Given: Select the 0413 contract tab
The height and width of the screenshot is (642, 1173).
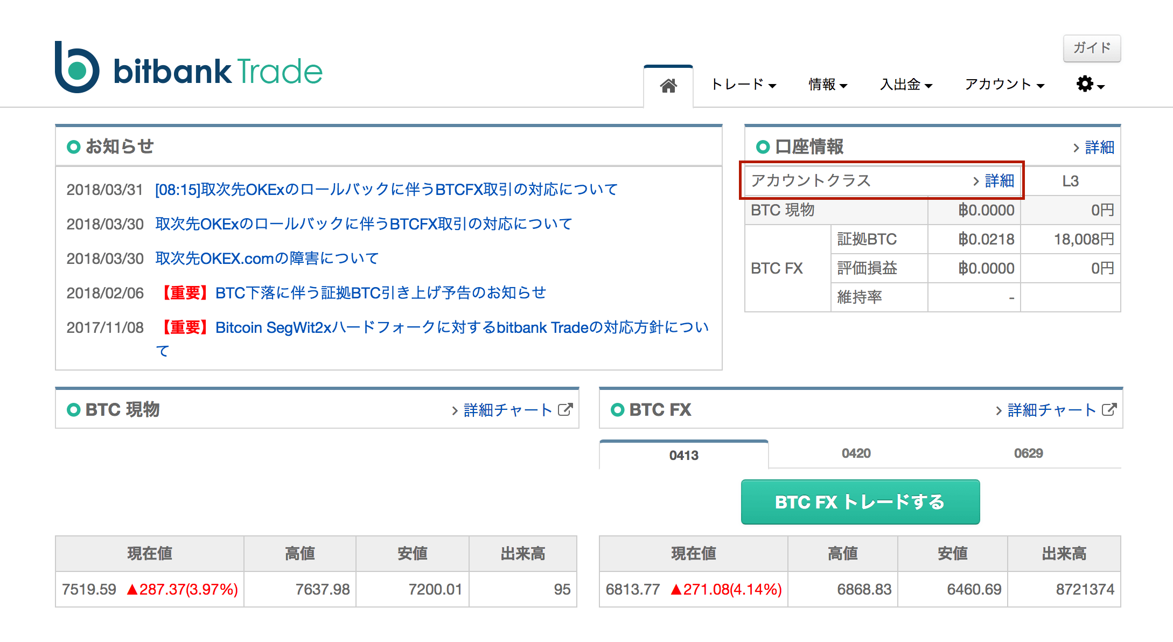Looking at the screenshot, I should tap(683, 455).
